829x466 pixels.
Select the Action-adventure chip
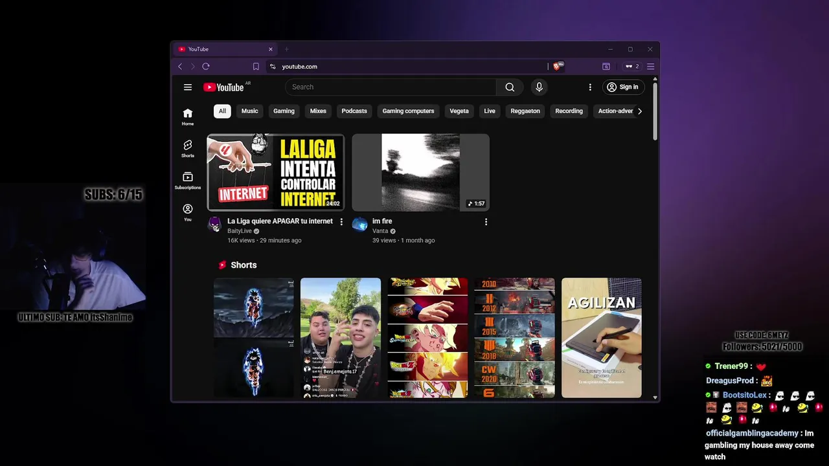click(x=613, y=111)
